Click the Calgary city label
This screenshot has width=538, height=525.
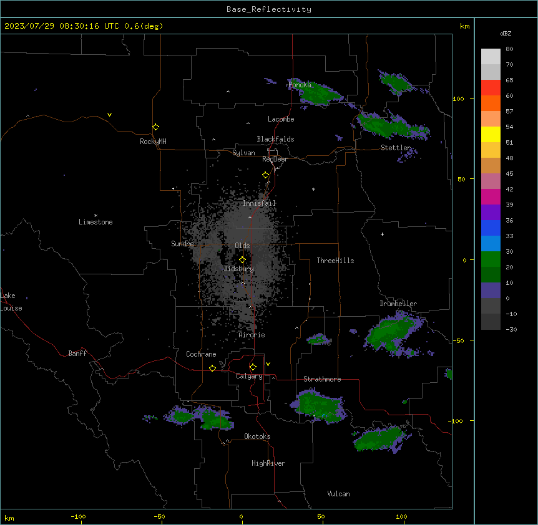pos(249,376)
